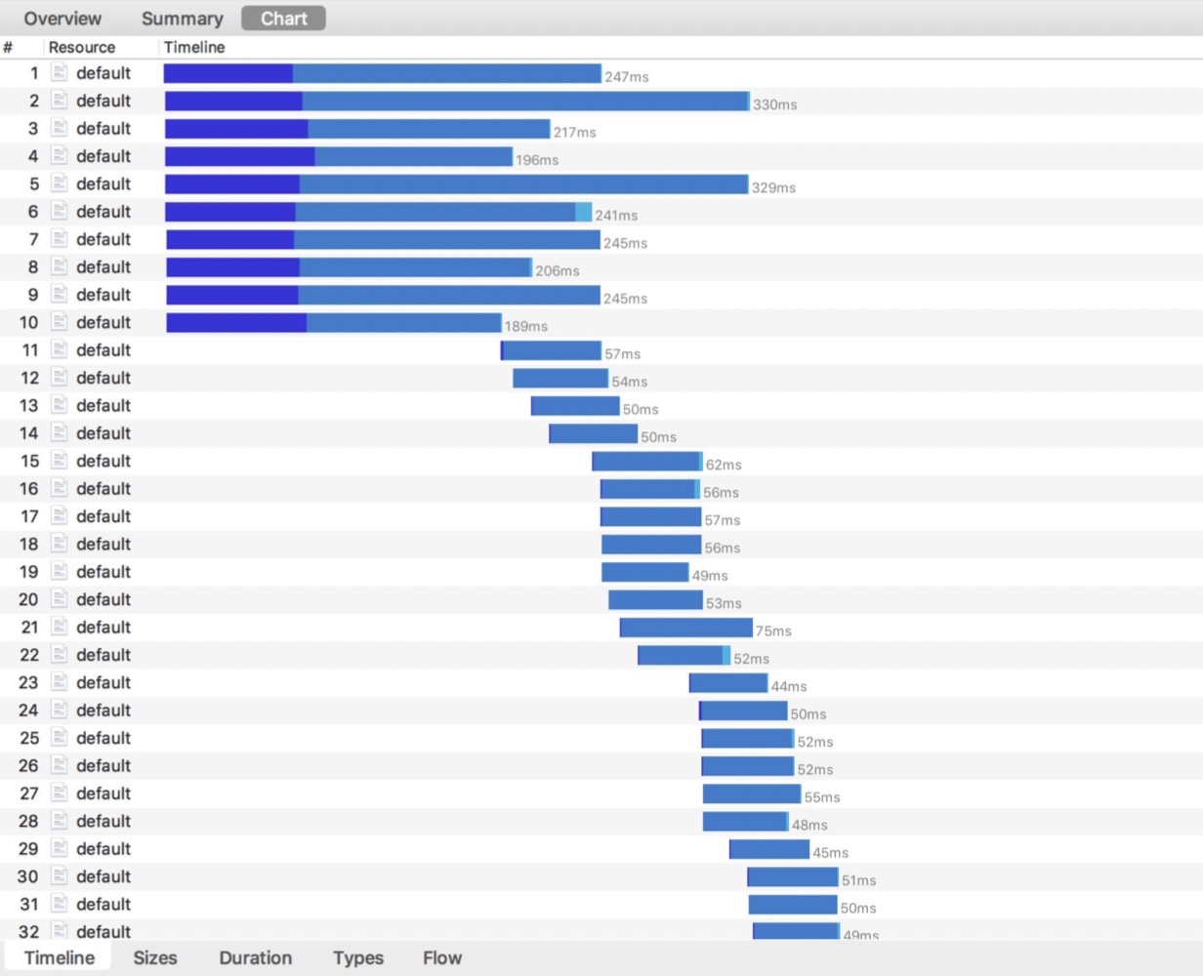Screen dimensions: 1203x976
Task: Click the document icon in row 19
Action: [60, 571]
